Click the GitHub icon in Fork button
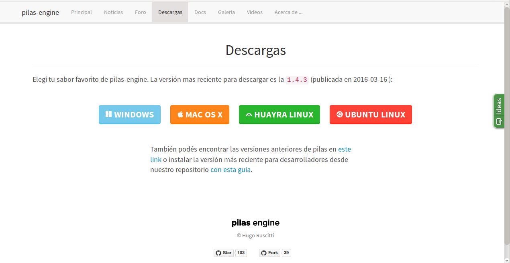The image size is (510, 263). pos(264,253)
